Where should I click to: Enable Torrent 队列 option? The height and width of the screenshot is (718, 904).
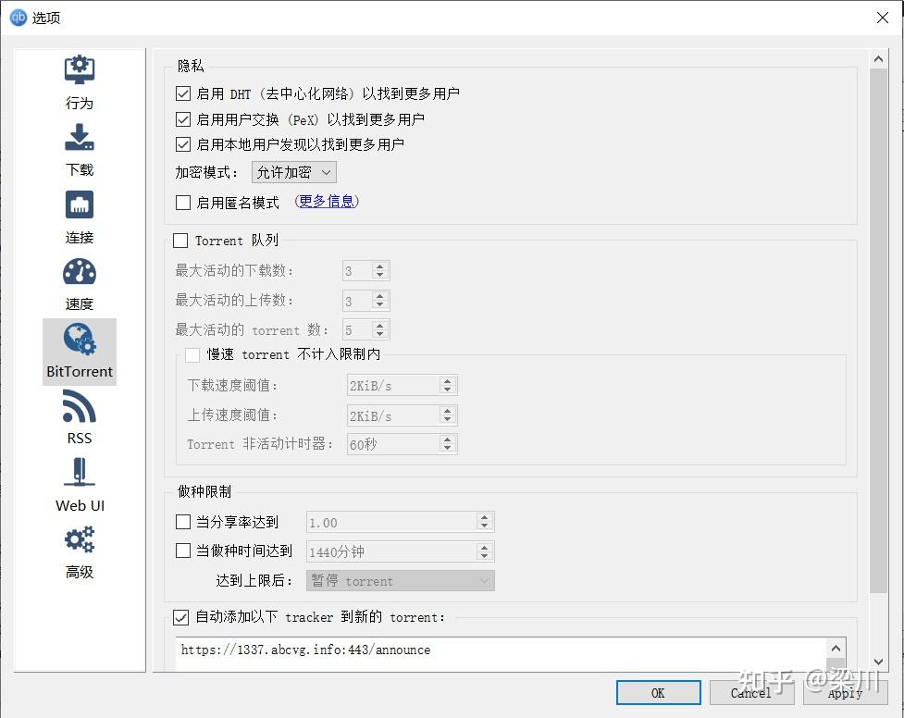point(180,241)
